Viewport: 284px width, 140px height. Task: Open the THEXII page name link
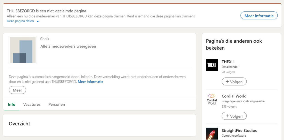228,62
